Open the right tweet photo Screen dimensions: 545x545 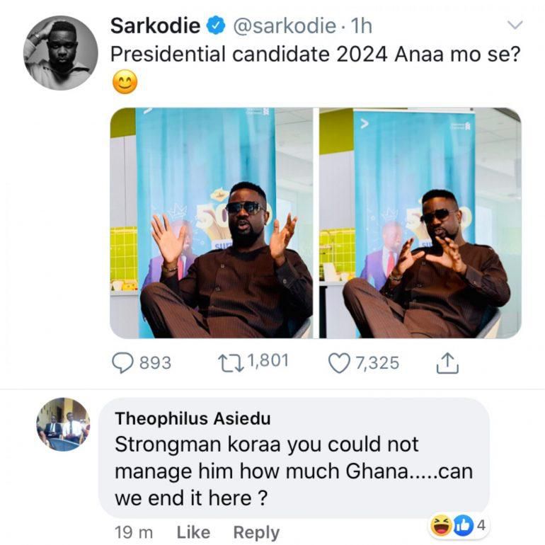(x=420, y=223)
